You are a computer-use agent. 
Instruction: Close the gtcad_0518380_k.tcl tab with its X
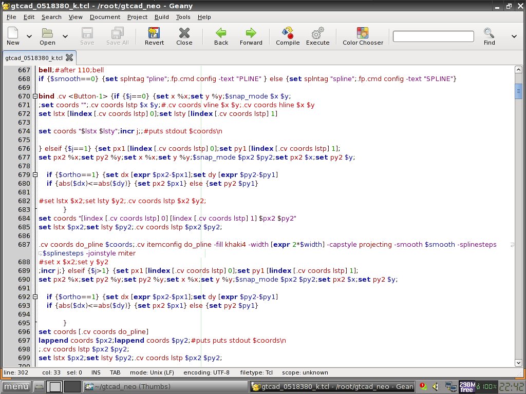69,57
